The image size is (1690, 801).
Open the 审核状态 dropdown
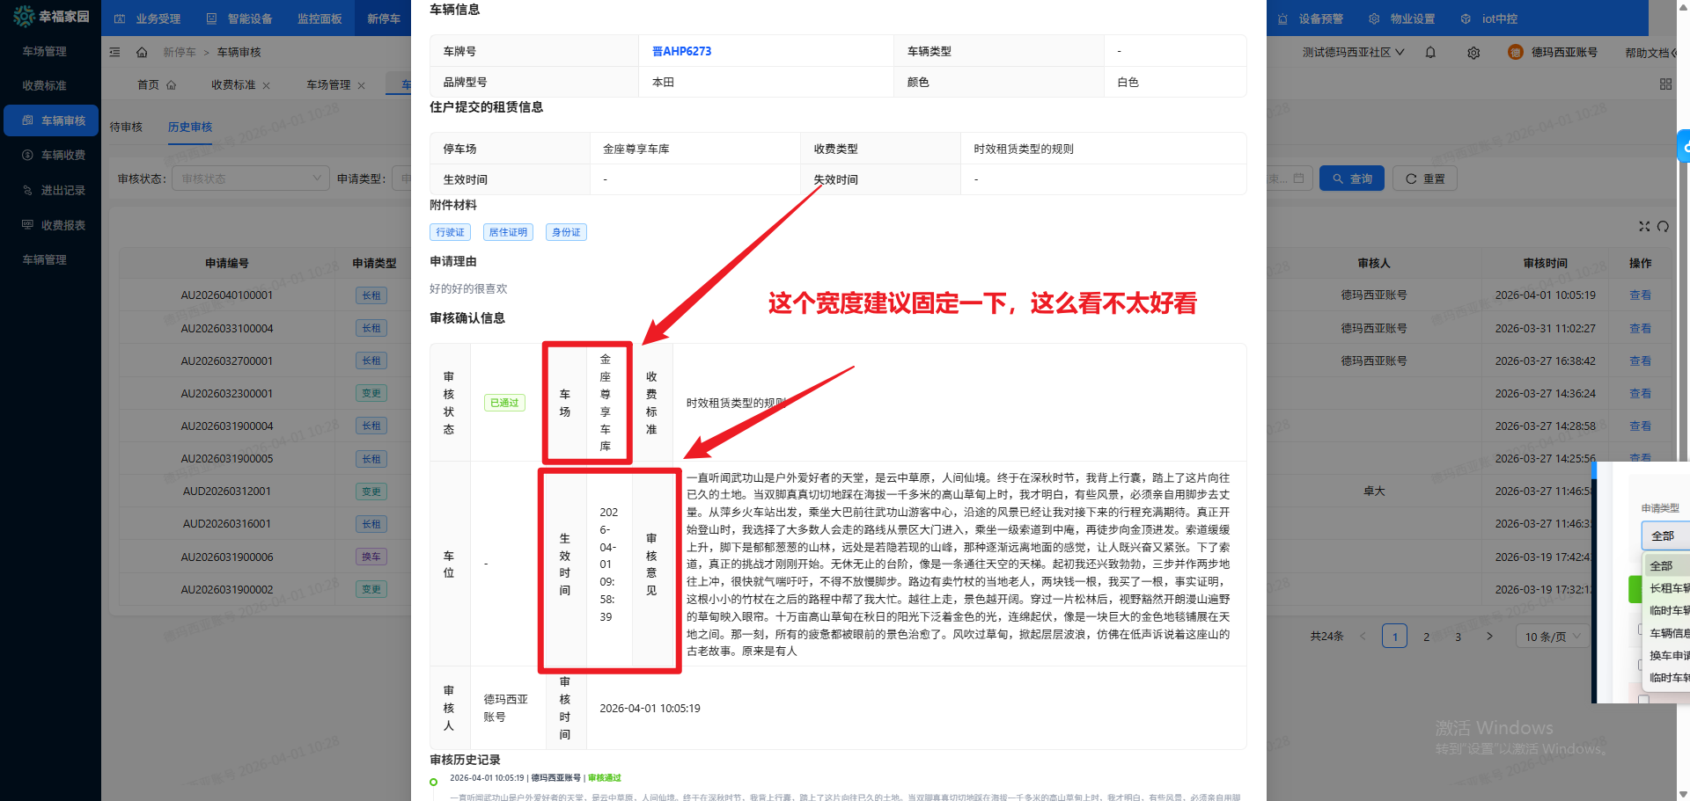250,178
